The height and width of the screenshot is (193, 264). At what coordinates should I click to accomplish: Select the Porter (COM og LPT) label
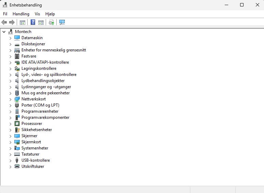tap(40, 105)
